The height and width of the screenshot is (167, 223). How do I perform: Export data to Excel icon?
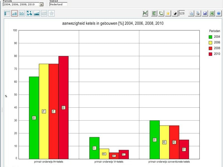point(212,13)
